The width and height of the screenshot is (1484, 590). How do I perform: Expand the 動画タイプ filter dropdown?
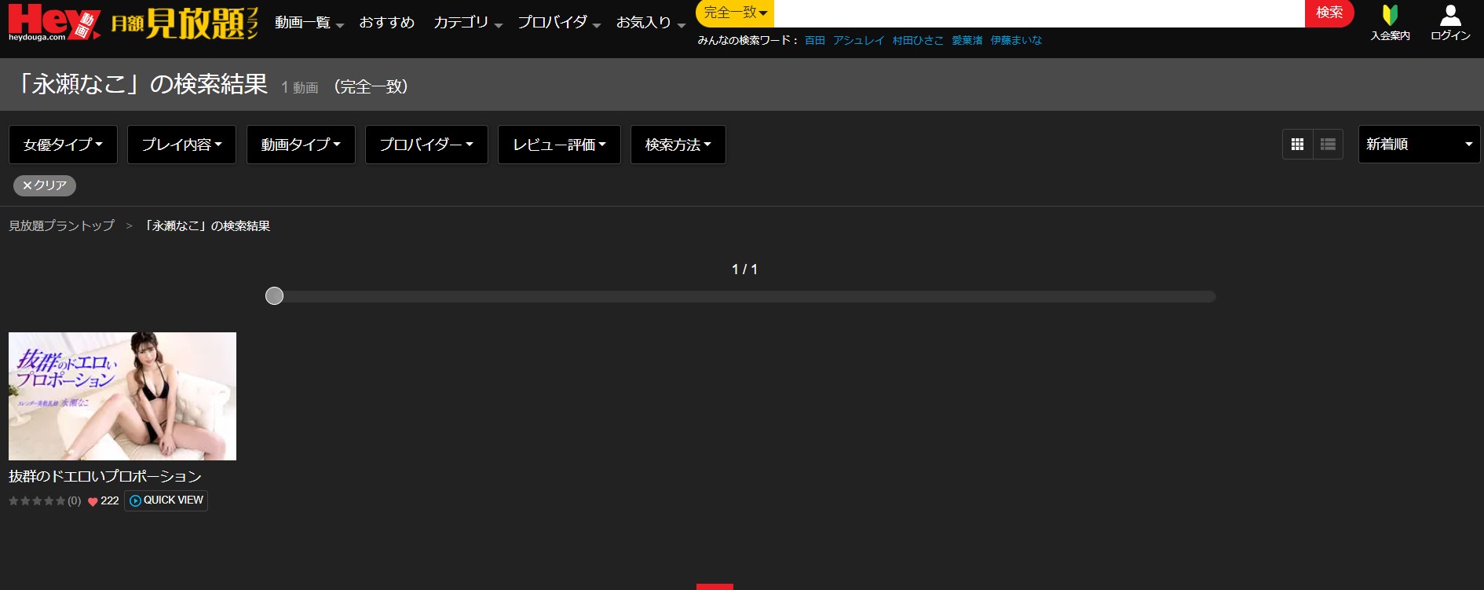[301, 145]
